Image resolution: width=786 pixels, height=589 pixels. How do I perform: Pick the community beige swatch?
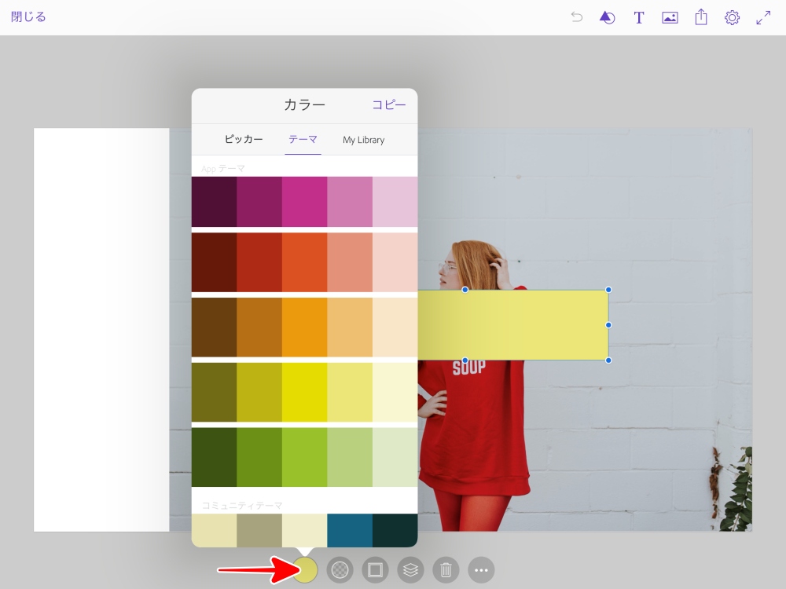pyautogui.click(x=214, y=530)
